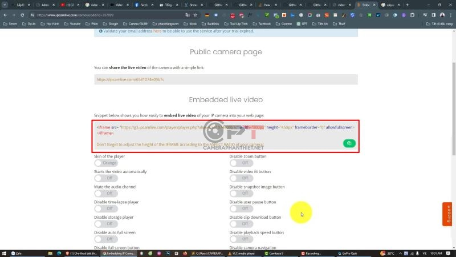Enable Mute the audio channel toggle

pyautogui.click(x=106, y=194)
